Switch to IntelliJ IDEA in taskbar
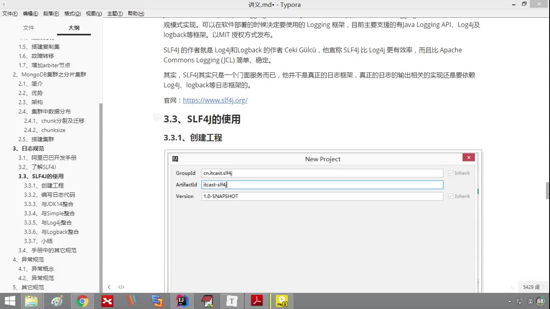 [x=182, y=301]
